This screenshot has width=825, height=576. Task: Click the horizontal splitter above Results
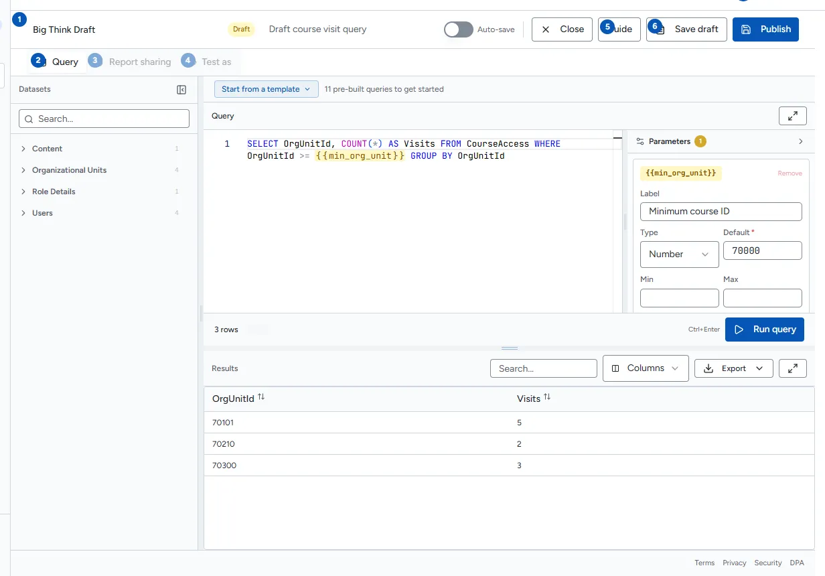tap(510, 348)
